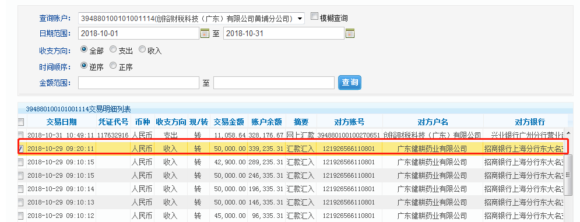Click counterparty account 394880100100270651

coord(349,135)
